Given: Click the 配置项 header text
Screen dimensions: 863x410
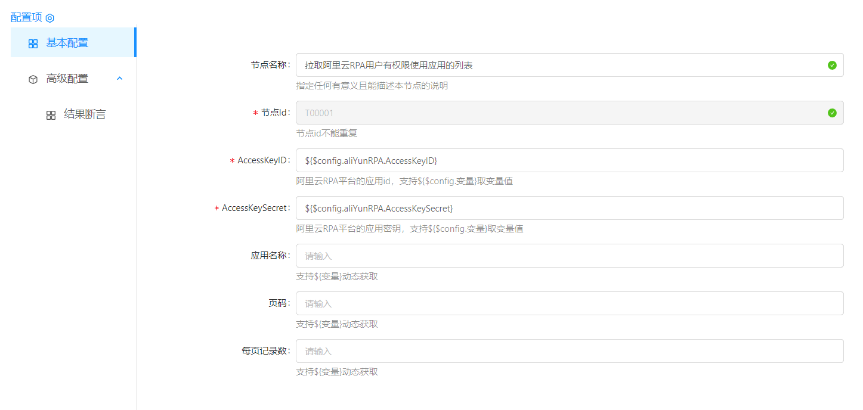Looking at the screenshot, I should (26, 18).
